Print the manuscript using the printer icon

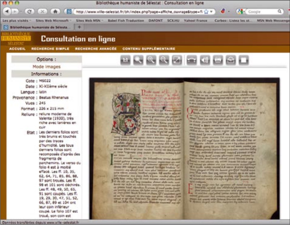point(218,60)
